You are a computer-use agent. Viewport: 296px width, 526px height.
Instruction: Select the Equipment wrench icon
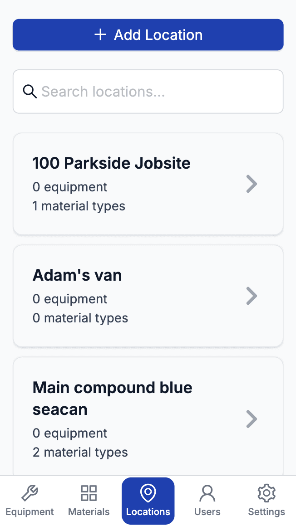point(30,492)
